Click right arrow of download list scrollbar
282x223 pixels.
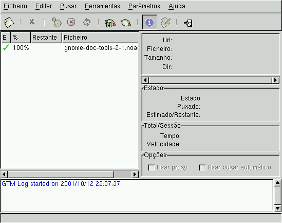[135, 174]
